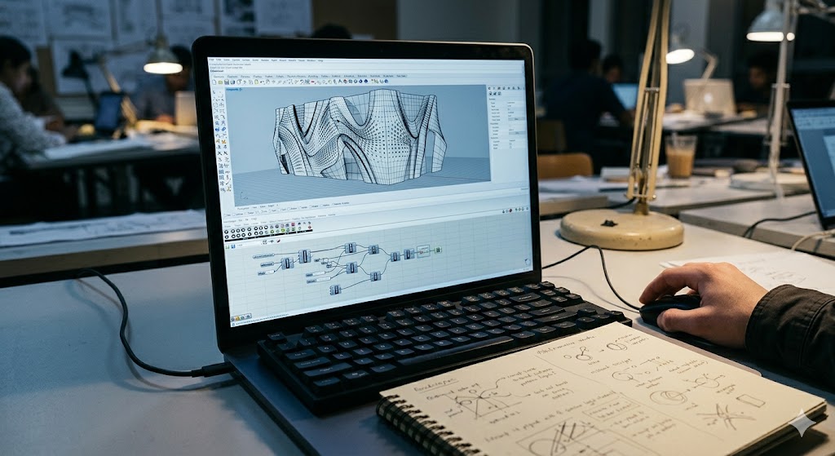The height and width of the screenshot is (456, 835).
Task: Click first icon at bottom-left of Grasshopper window
Action: pos(232,320)
